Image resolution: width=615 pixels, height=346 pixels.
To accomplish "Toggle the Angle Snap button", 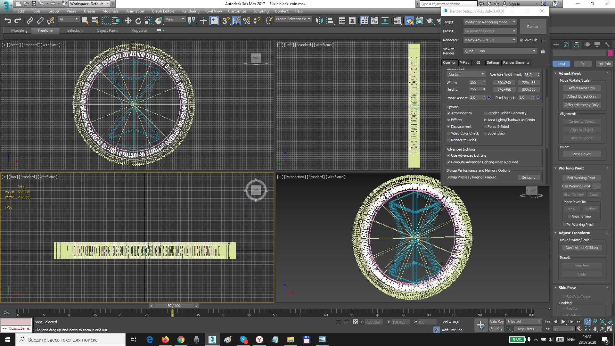I will (x=236, y=21).
